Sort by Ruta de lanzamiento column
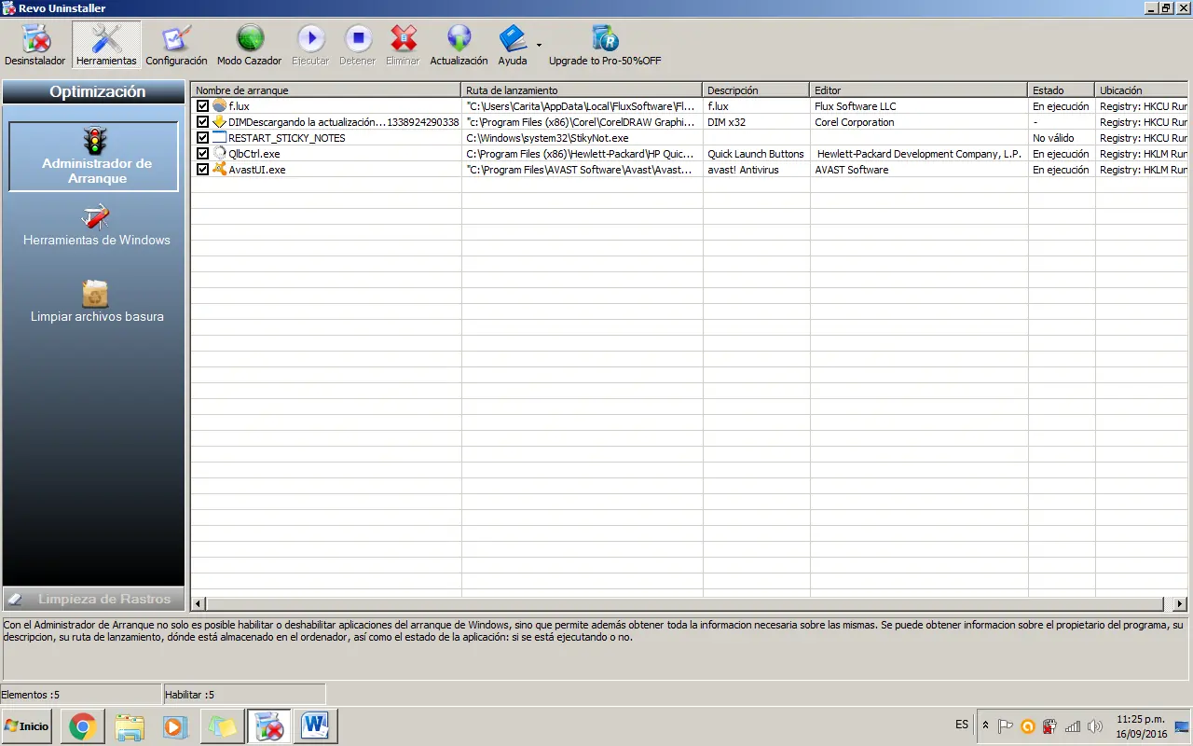Screen dimensions: 1193x746 coord(583,90)
